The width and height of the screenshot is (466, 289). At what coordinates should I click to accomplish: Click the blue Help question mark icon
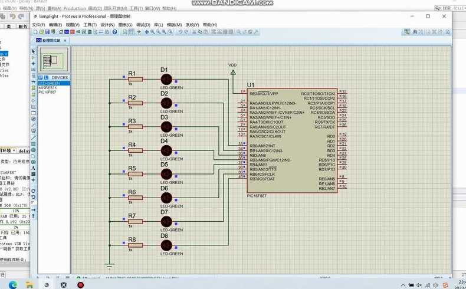[x=114, y=32]
